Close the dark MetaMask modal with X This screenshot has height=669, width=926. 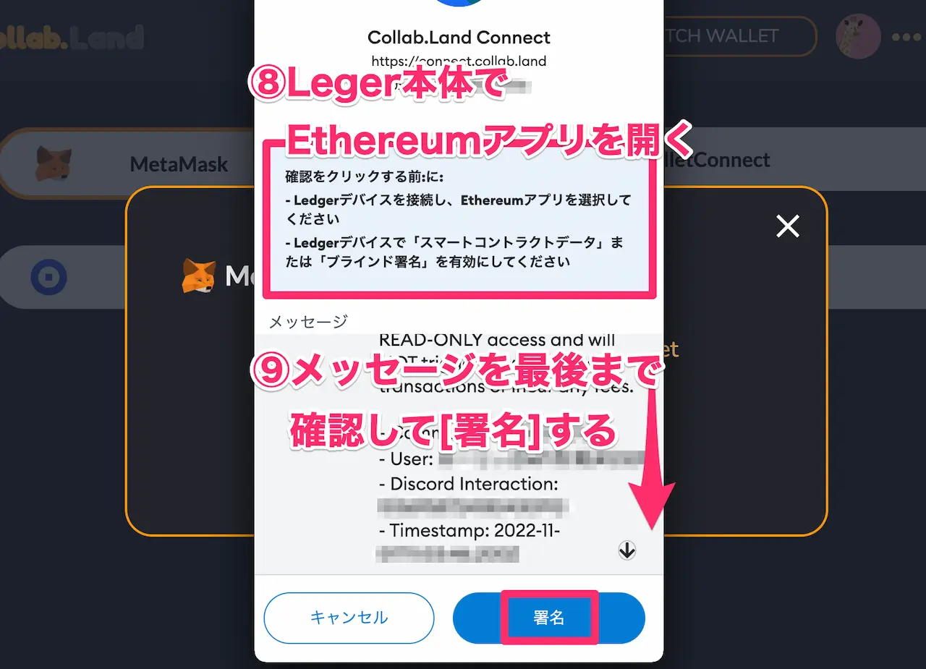(787, 226)
